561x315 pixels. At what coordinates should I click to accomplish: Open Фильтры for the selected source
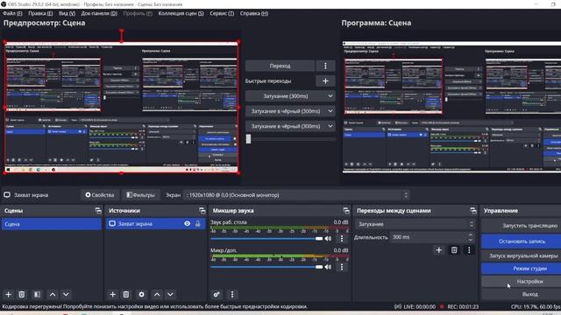click(x=140, y=195)
